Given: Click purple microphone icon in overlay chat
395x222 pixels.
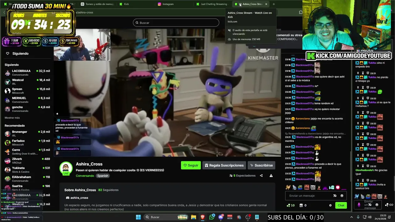Looking at the screenshot, I should 359,205.
